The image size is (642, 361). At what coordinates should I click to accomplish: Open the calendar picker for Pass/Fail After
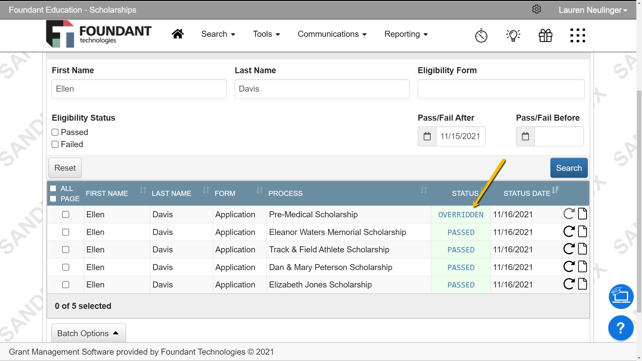tap(427, 136)
